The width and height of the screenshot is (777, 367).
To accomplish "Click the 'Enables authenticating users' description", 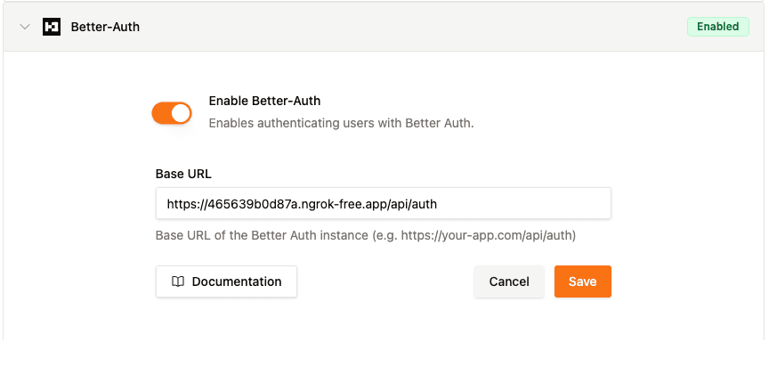I will [342, 123].
